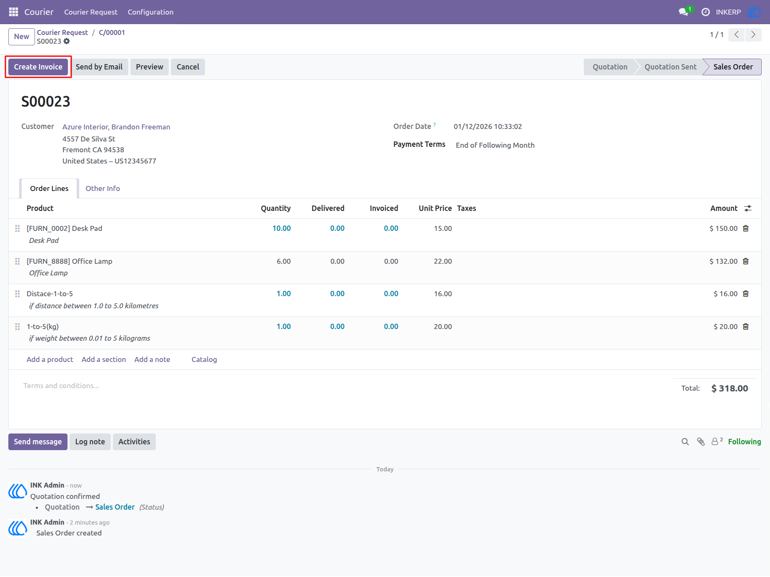Screen dimensions: 770x577
Task: Open the apps grid menu icon
Action: (x=13, y=12)
